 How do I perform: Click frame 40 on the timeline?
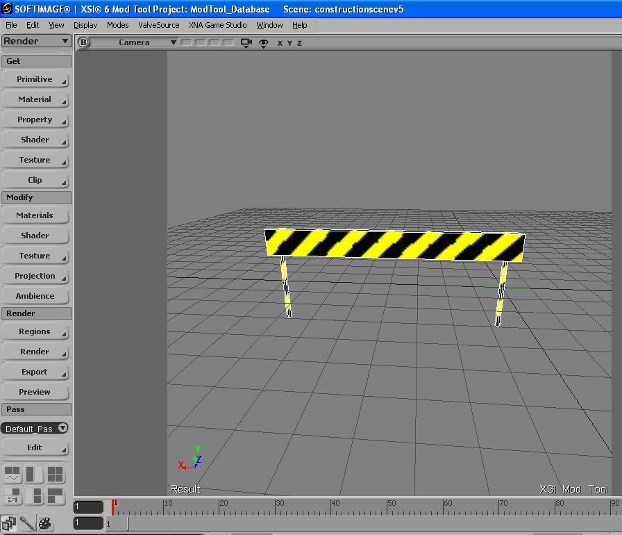pos(332,507)
